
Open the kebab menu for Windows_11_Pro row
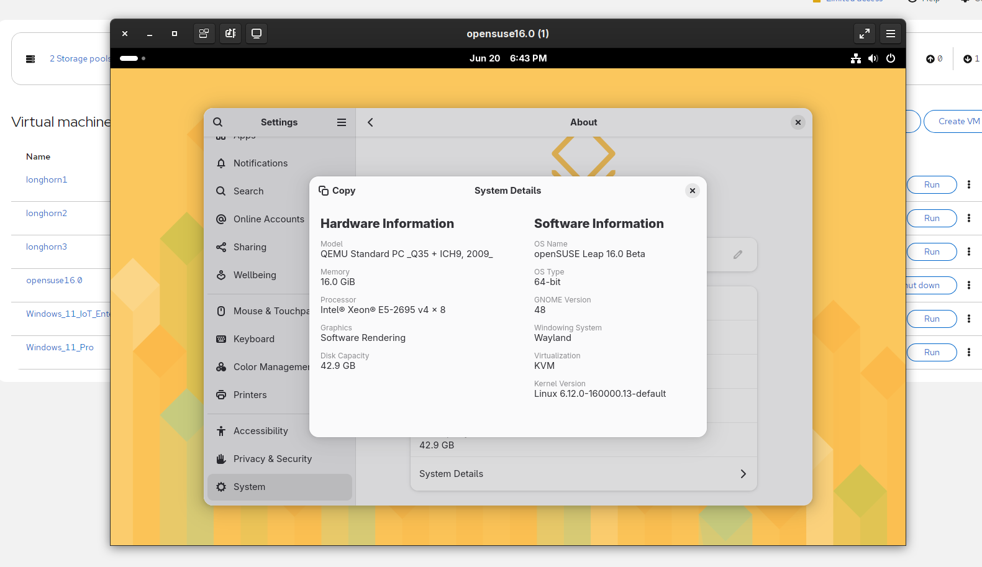click(x=969, y=352)
